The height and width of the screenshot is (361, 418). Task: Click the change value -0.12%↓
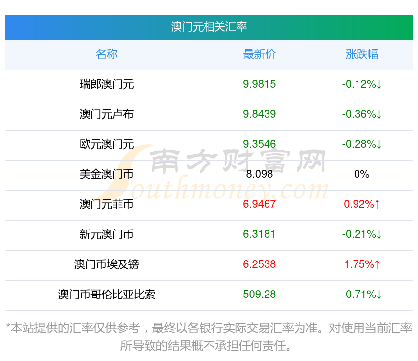click(x=362, y=84)
